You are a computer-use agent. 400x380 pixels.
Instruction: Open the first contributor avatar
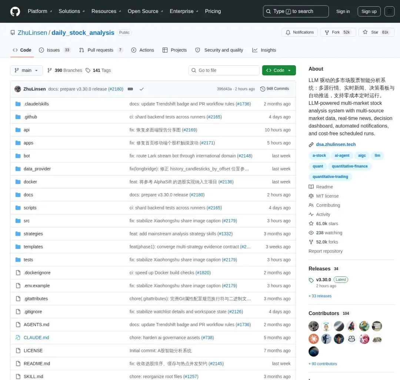tap(314, 326)
